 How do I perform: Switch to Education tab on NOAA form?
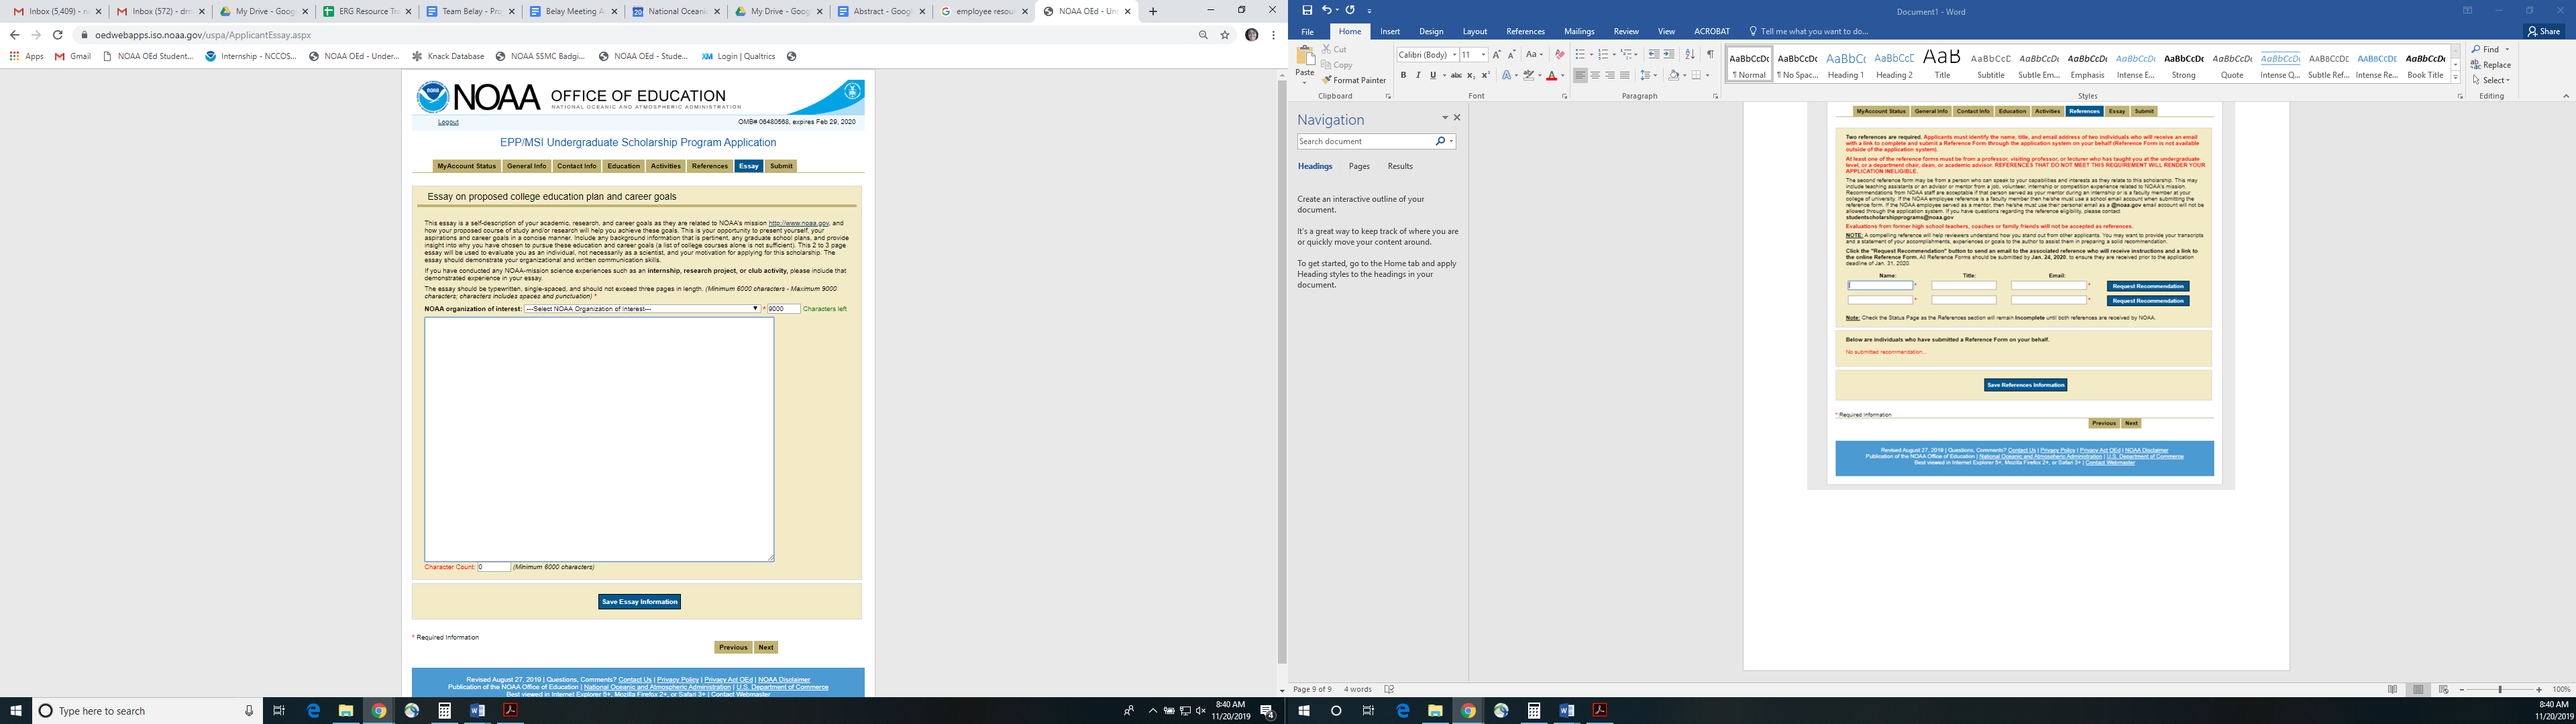(x=623, y=166)
